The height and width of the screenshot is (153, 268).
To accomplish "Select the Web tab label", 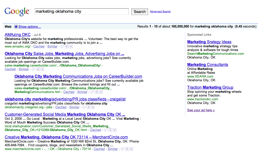I will click(x=8, y=26).
